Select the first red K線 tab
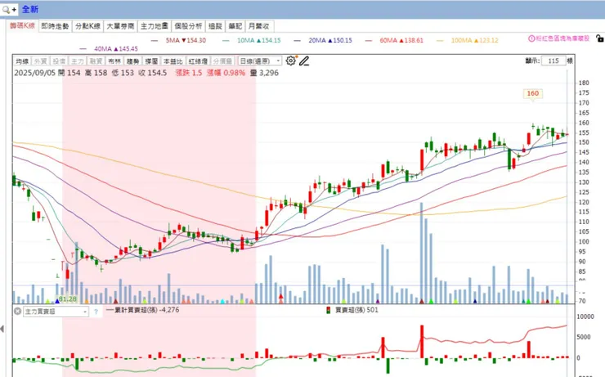 pyautogui.click(x=22, y=26)
